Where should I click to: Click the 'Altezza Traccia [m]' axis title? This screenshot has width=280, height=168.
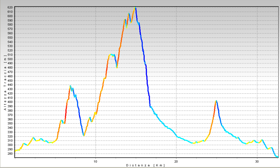5,85
